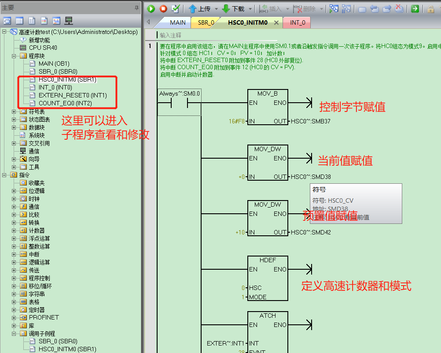Viewport: 441px width, 353px height.
Task: Open the 下载 dropdown arrow
Action: (251, 9)
